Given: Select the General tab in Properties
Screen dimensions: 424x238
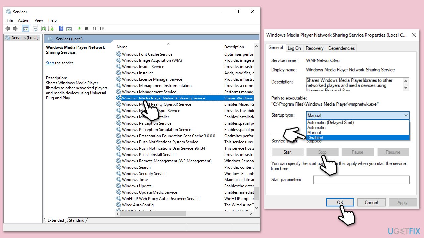Looking at the screenshot, I should pyautogui.click(x=276, y=47).
